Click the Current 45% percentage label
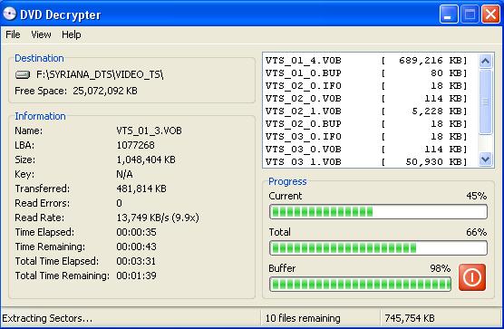 [477, 196]
